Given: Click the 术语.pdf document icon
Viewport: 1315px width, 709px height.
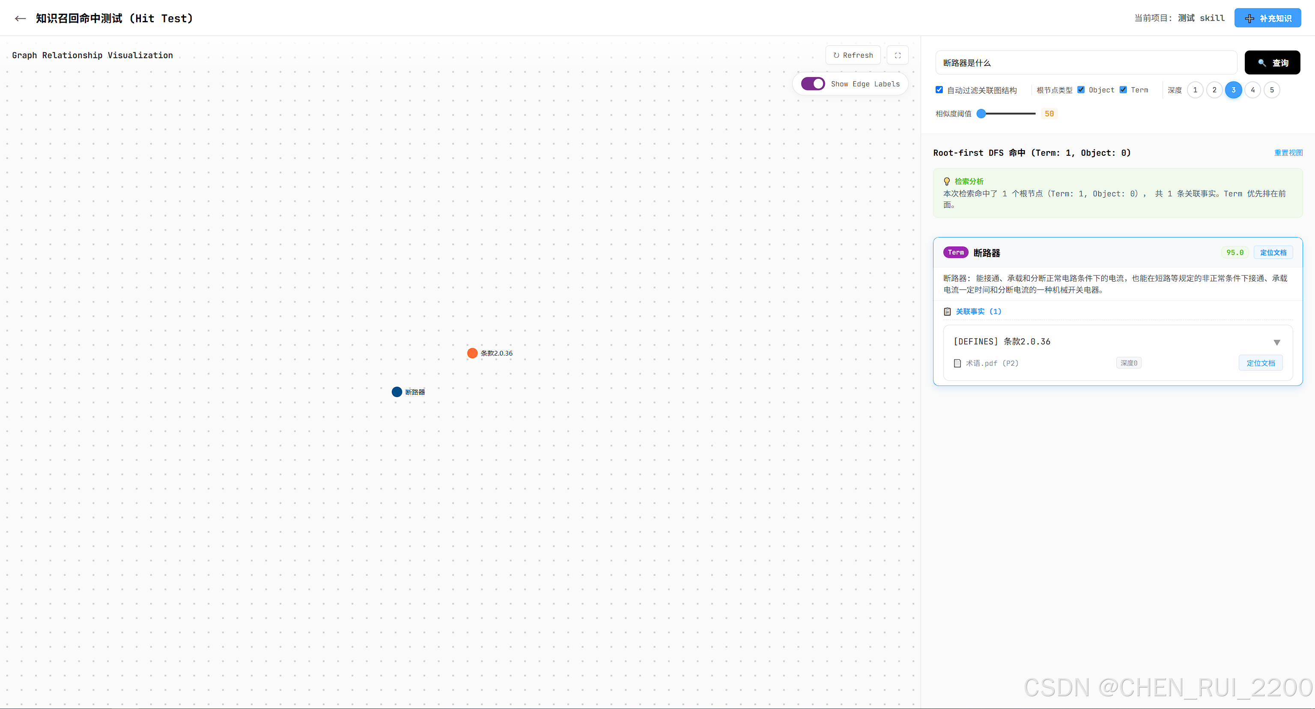Looking at the screenshot, I should tap(957, 363).
